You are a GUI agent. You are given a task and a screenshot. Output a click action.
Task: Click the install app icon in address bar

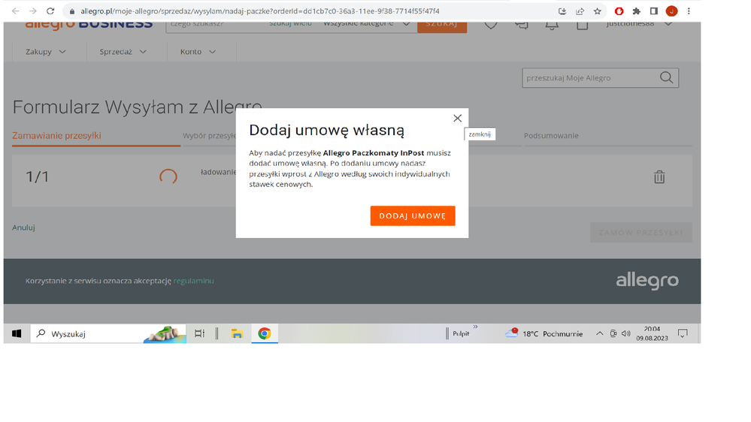(562, 11)
